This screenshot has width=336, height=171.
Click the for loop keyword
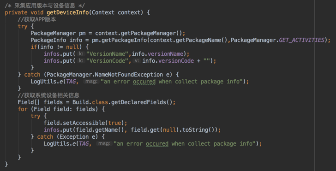23,109
